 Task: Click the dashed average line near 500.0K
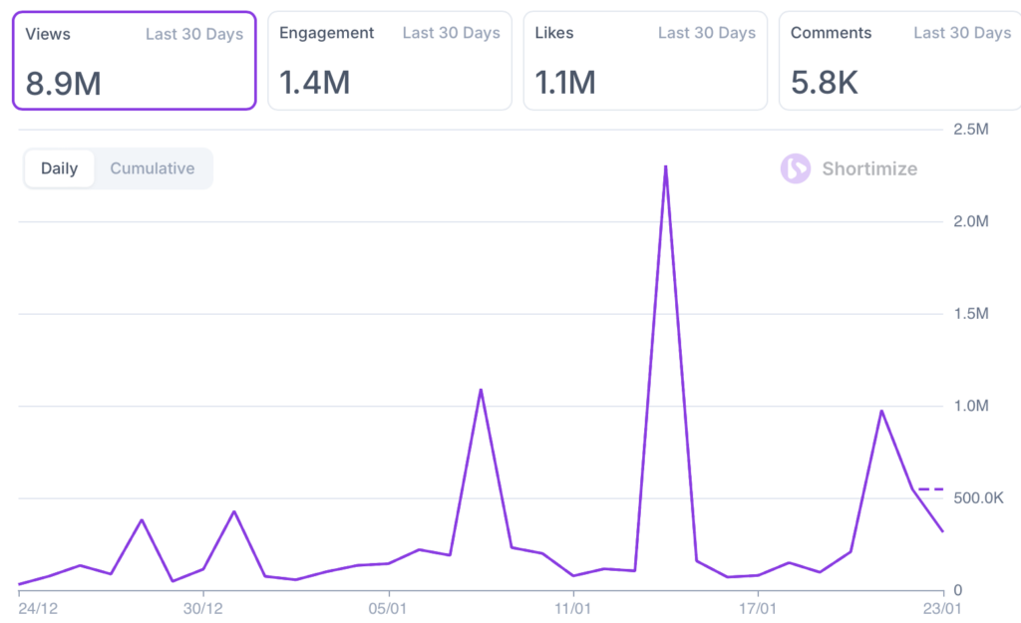tap(930, 488)
